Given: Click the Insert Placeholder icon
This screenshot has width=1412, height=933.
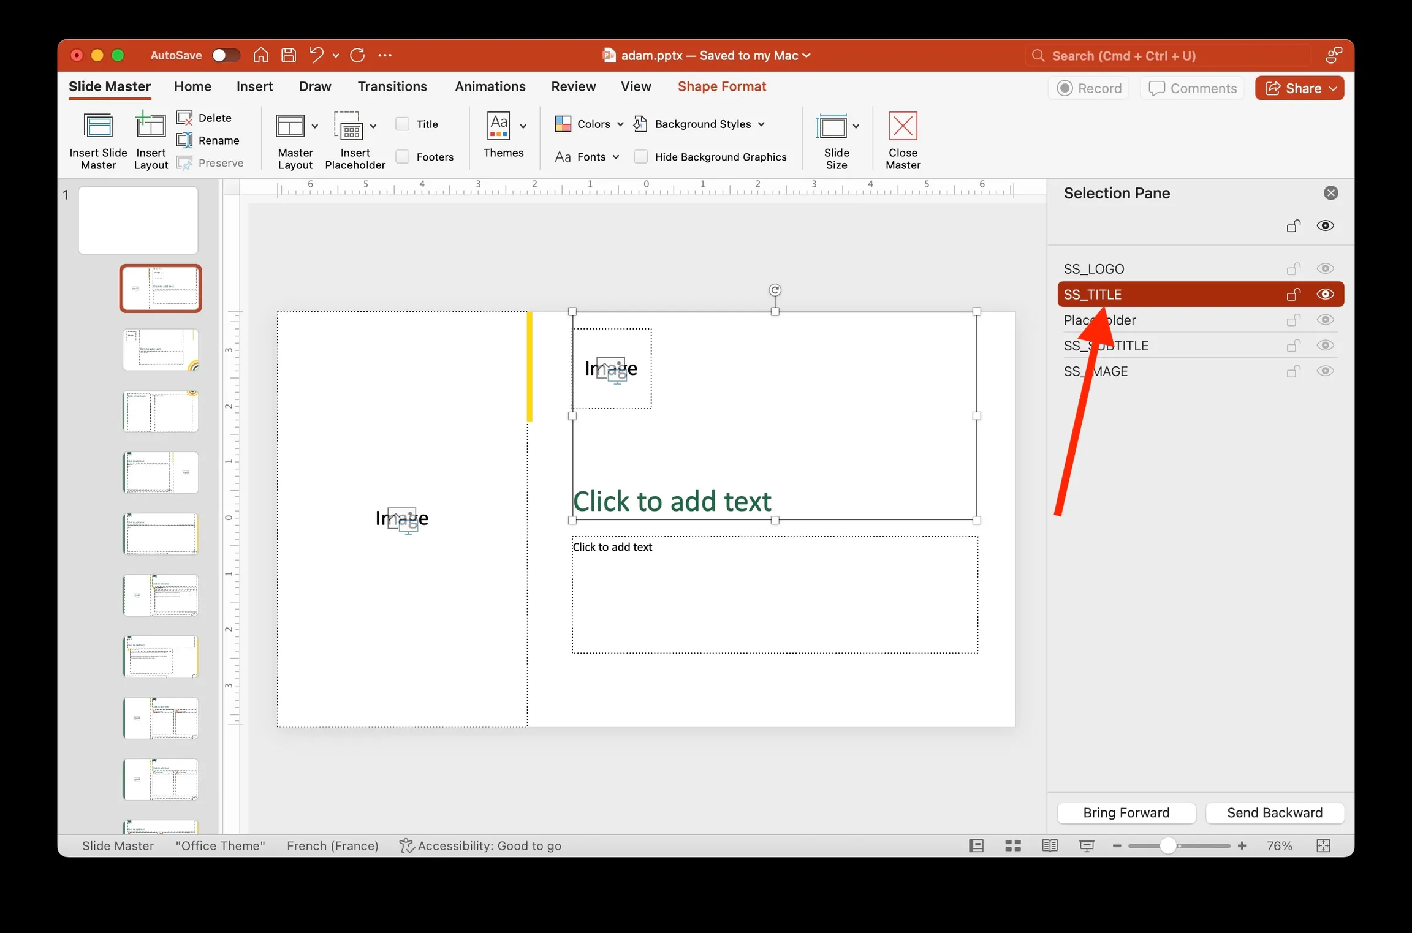Looking at the screenshot, I should (x=349, y=126).
